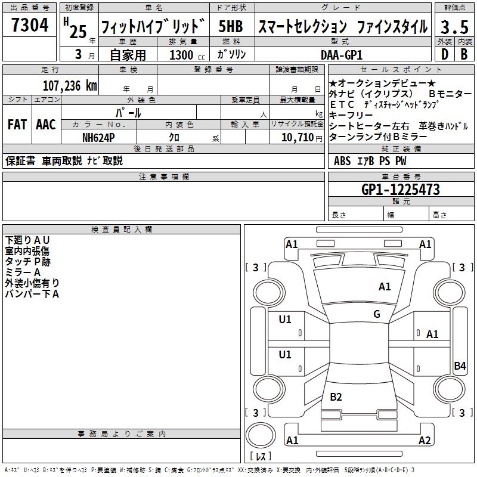Click the B4 damage mark on diagram
Screen dimensions: 477x477
click(x=460, y=366)
